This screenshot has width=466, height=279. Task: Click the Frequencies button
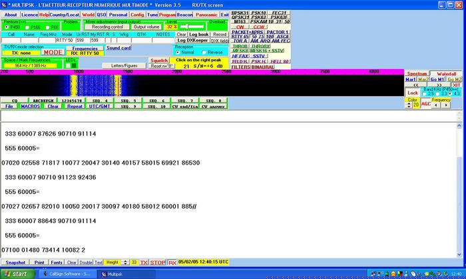point(85,48)
